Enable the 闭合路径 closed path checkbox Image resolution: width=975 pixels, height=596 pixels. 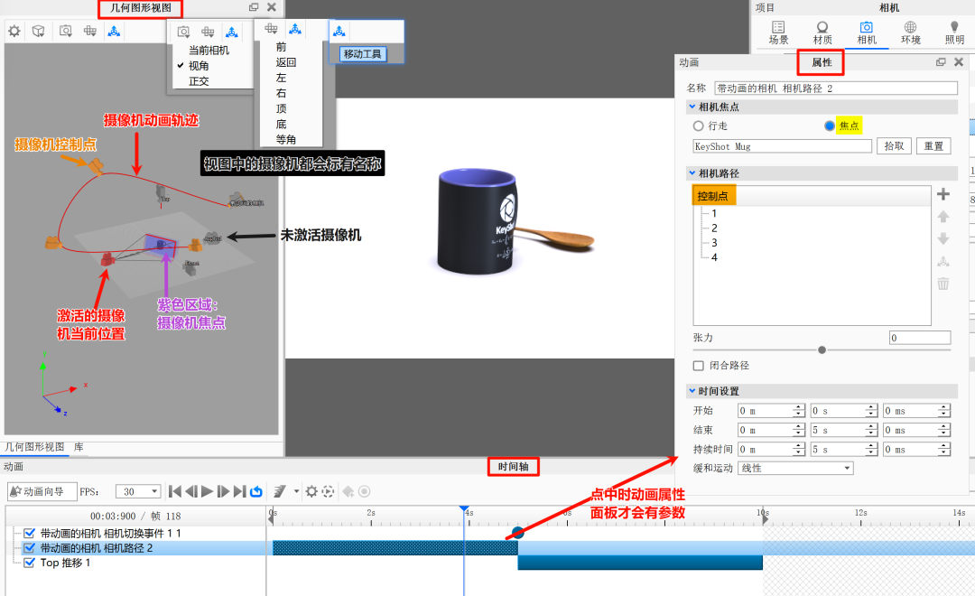(698, 366)
